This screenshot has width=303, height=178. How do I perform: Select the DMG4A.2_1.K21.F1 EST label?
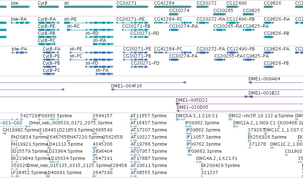217,158
